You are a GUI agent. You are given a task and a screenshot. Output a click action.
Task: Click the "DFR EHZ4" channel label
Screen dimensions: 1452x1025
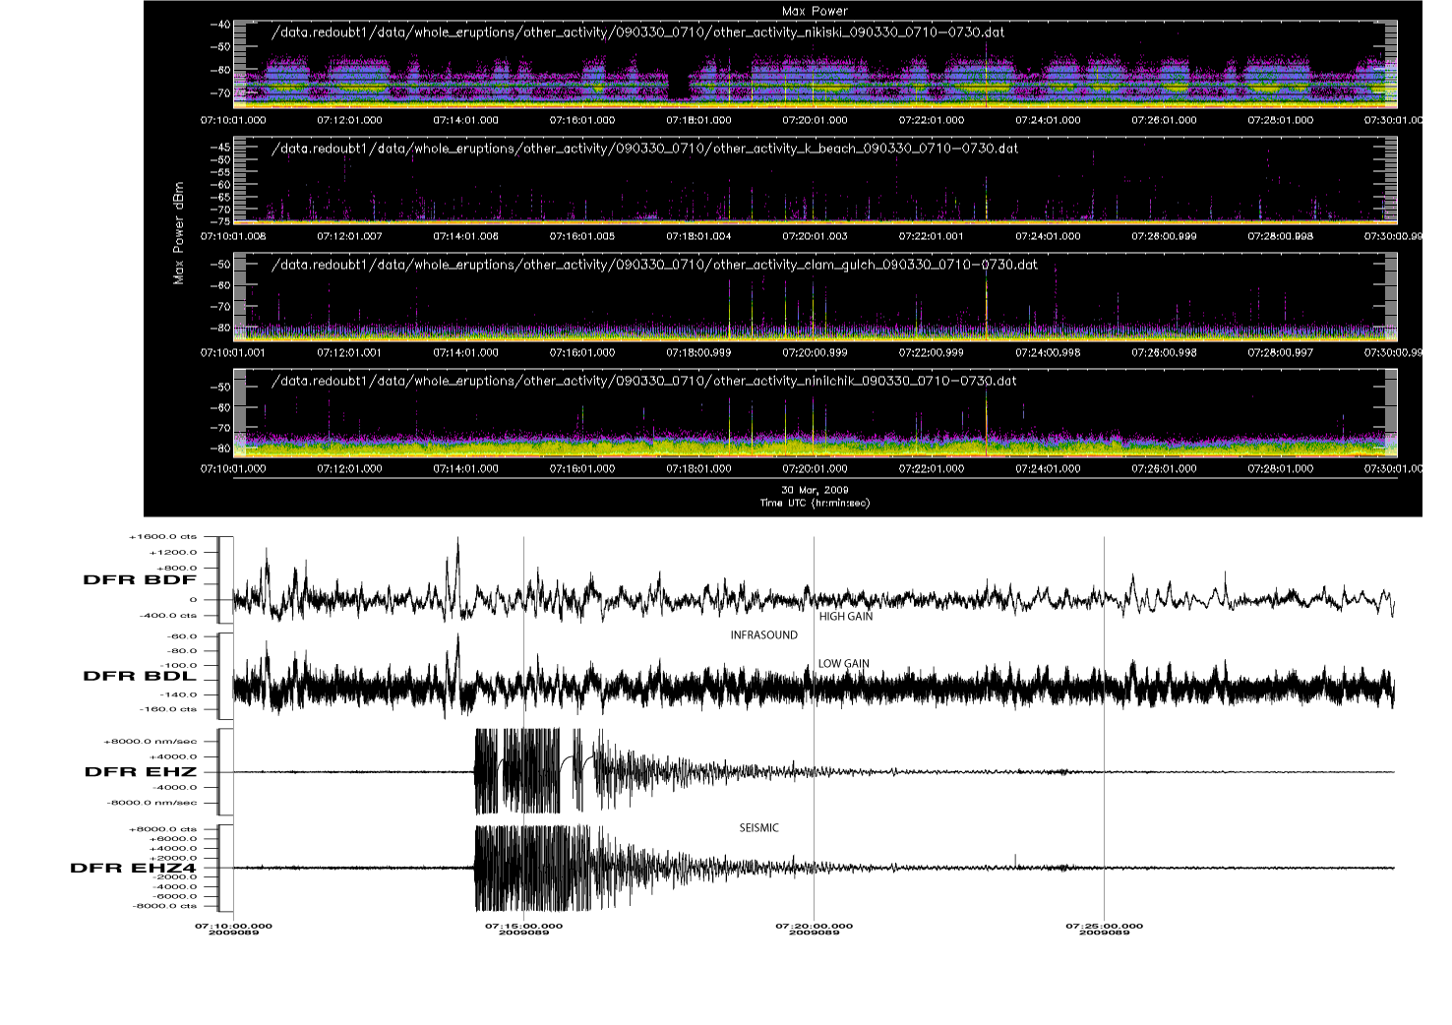pyautogui.click(x=133, y=869)
